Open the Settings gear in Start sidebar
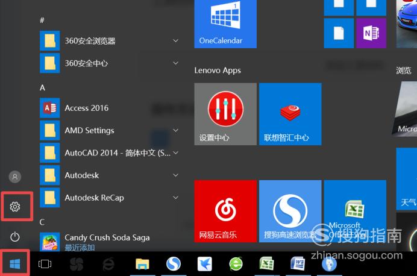Viewport: 417px width, 276px height. (15, 207)
